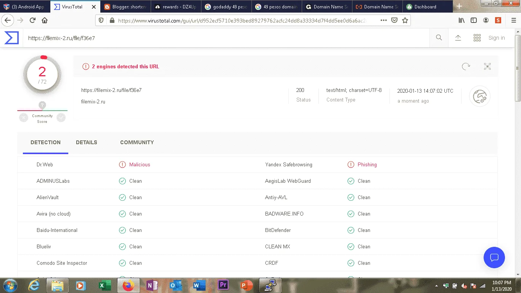Open the blue chat bubble button
Image resolution: width=521 pixels, height=293 pixels.
494,257
